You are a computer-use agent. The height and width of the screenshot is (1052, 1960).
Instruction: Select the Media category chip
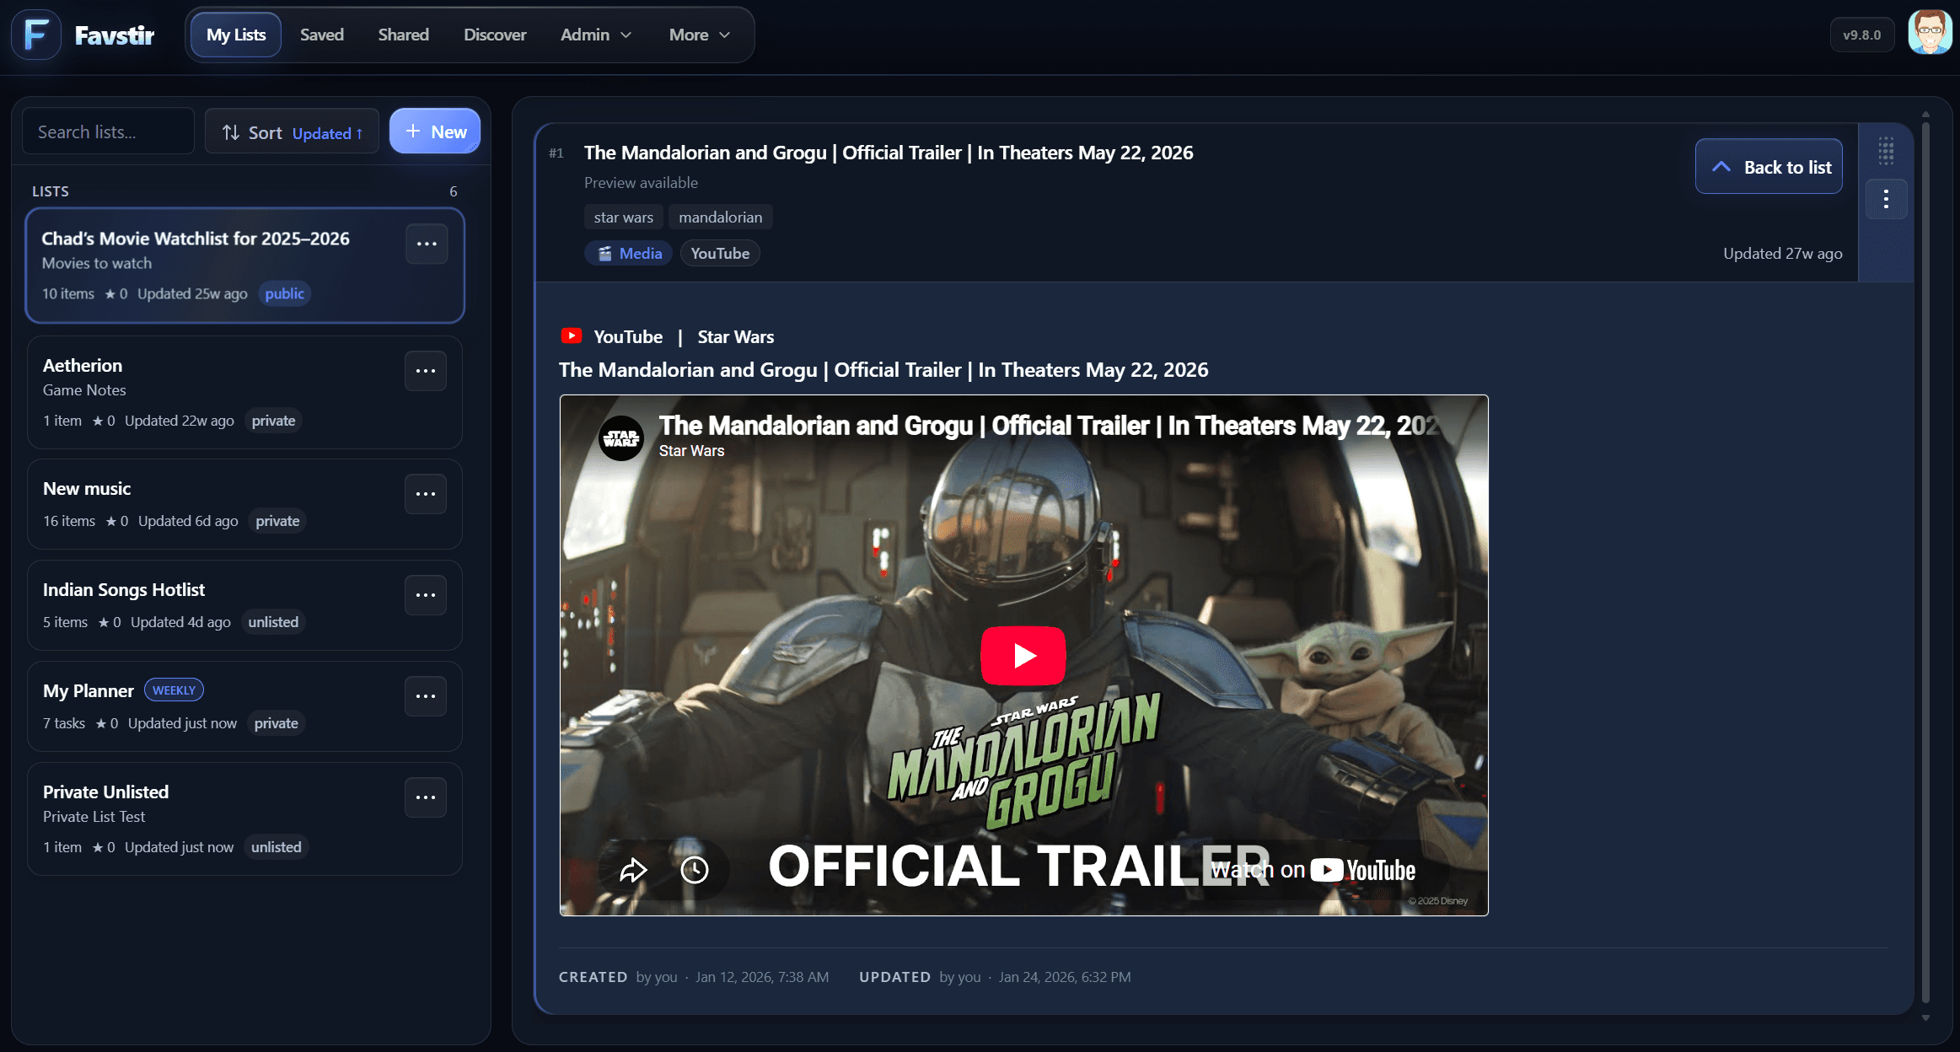[629, 253]
